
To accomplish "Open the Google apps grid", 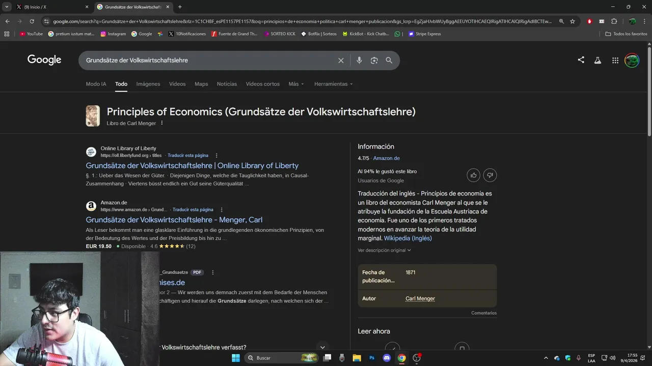I will [x=615, y=60].
